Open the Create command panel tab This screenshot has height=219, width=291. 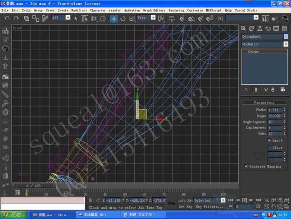point(243,28)
